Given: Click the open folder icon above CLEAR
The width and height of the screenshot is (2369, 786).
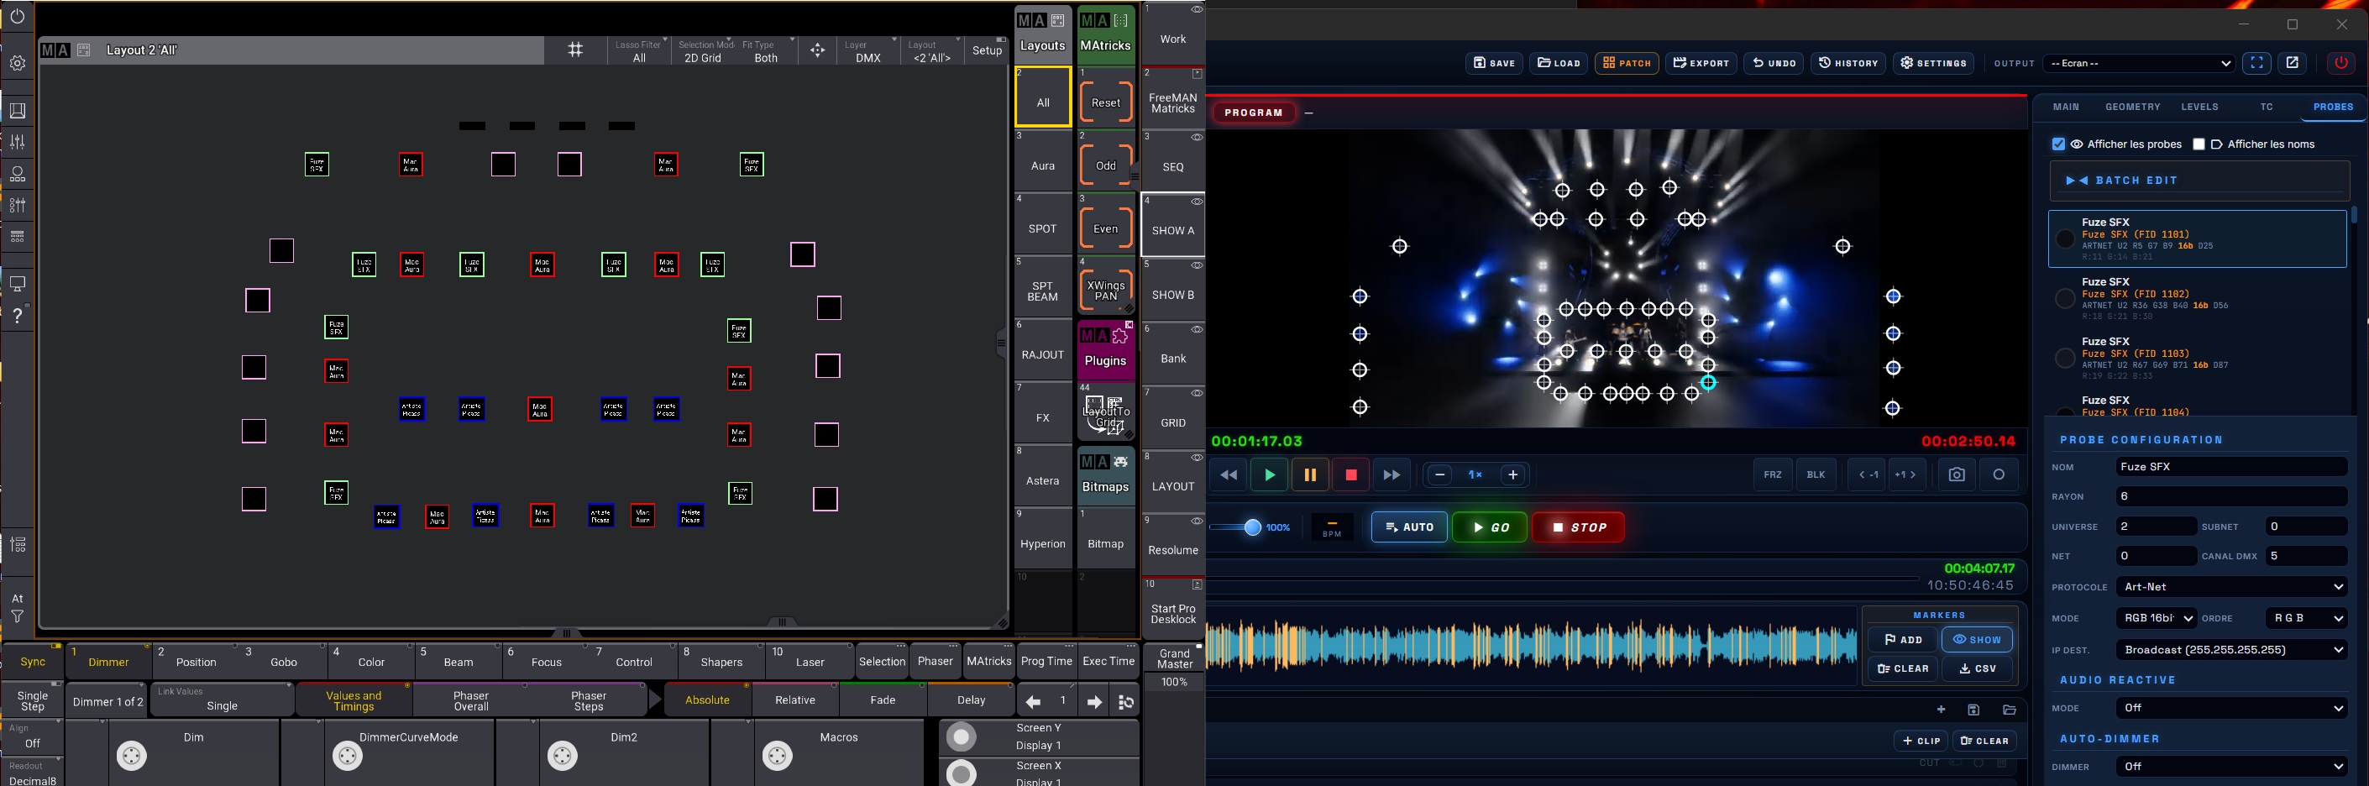Looking at the screenshot, I should [2010, 710].
